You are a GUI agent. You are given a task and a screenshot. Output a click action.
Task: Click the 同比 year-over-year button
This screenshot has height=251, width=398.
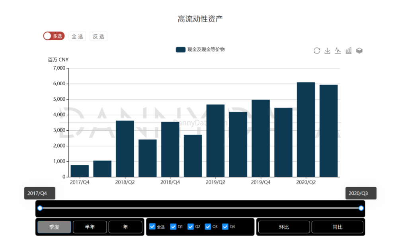point(337,227)
